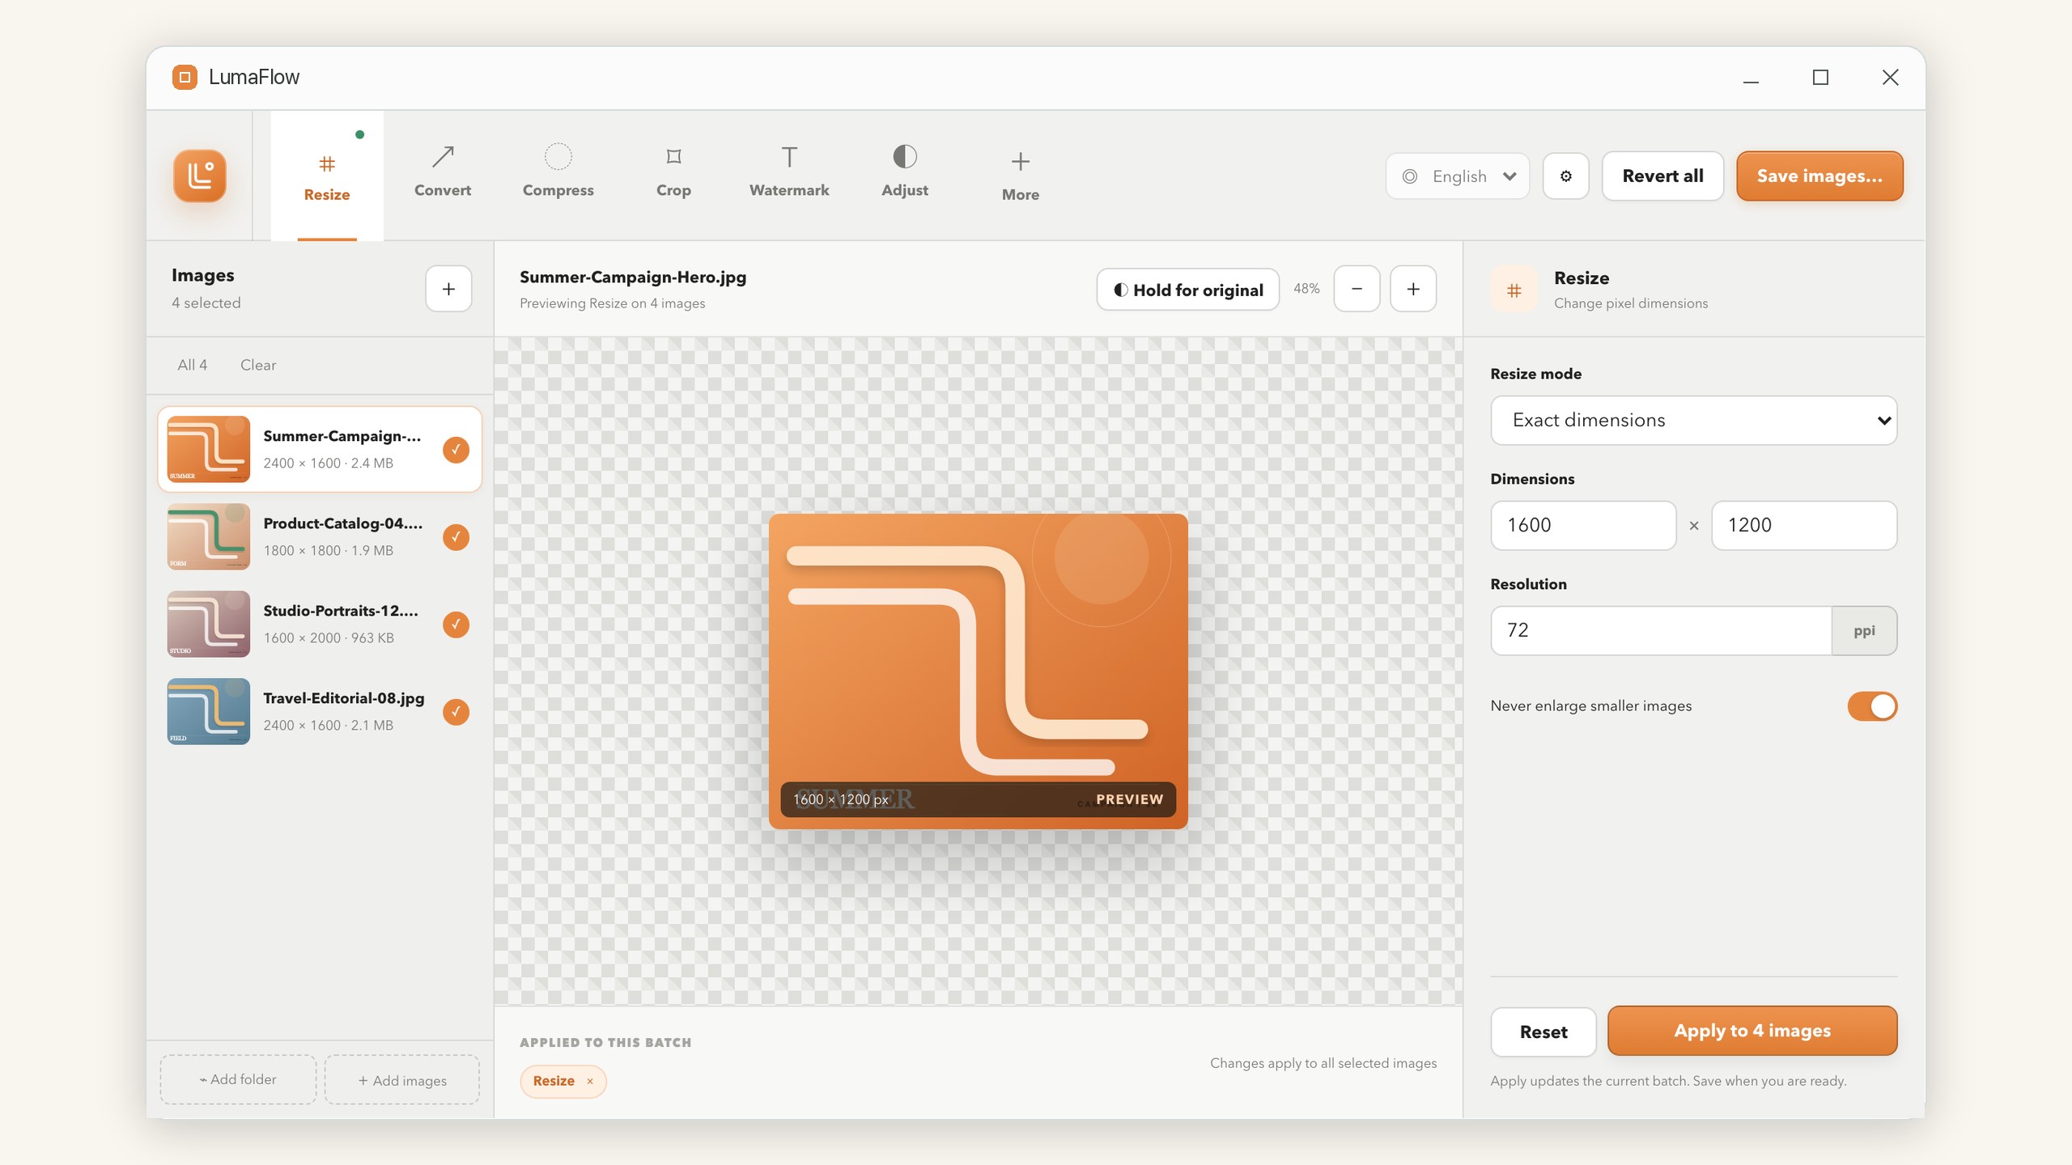Apply to 4 images
The image size is (2072, 1165).
[x=1752, y=1031]
